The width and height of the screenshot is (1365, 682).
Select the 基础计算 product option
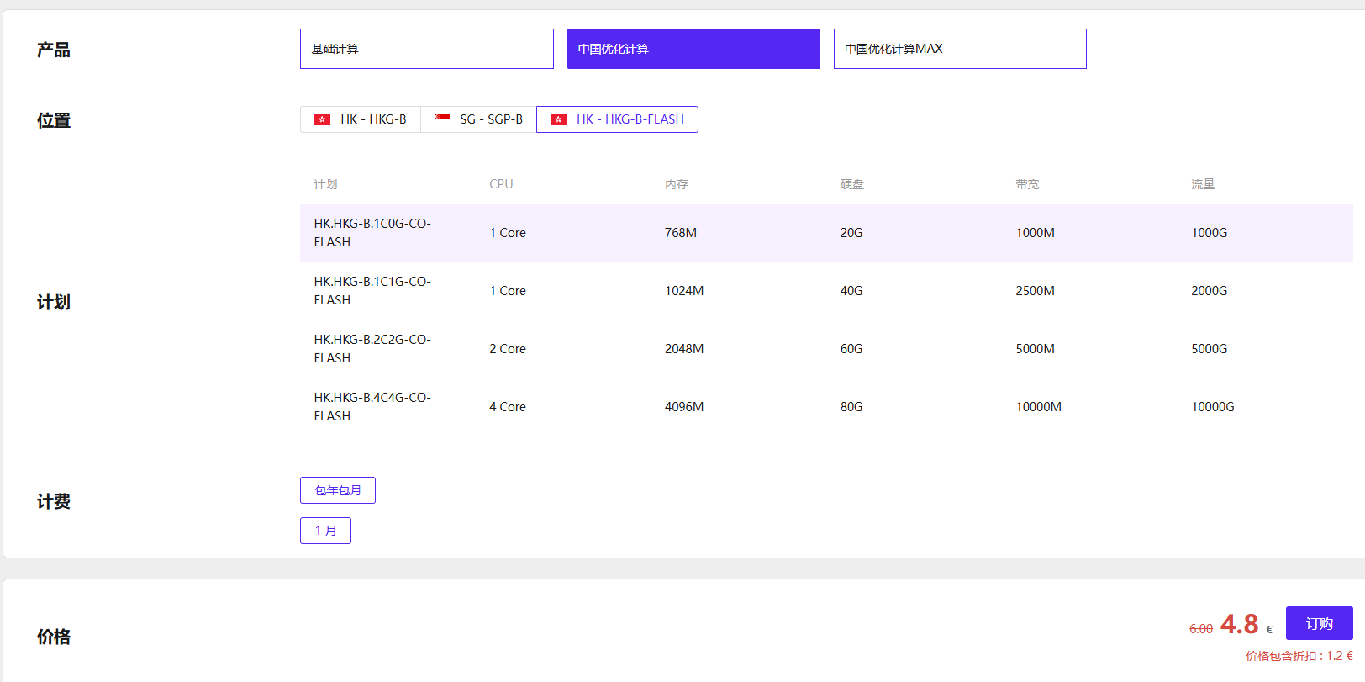[427, 49]
